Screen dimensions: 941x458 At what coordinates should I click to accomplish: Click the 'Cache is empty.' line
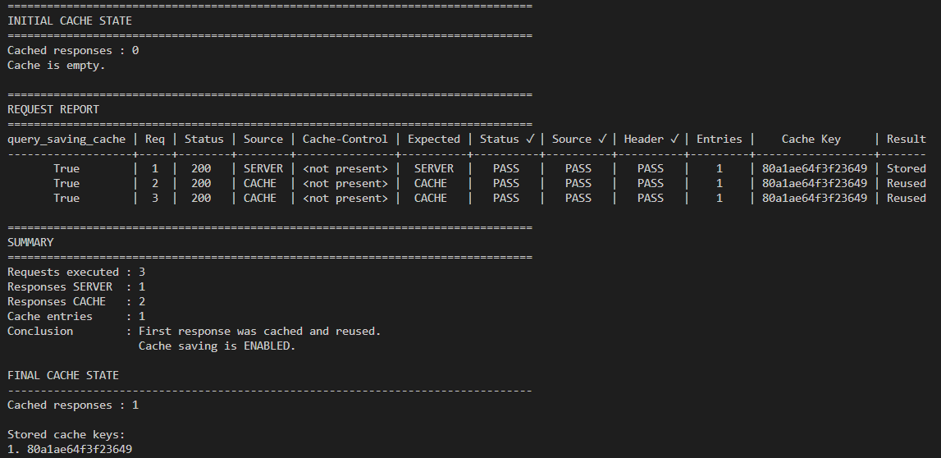pyautogui.click(x=57, y=66)
